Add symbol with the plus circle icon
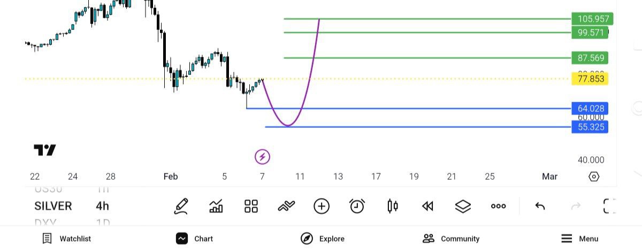The width and height of the screenshot is (642, 252). [x=322, y=206]
